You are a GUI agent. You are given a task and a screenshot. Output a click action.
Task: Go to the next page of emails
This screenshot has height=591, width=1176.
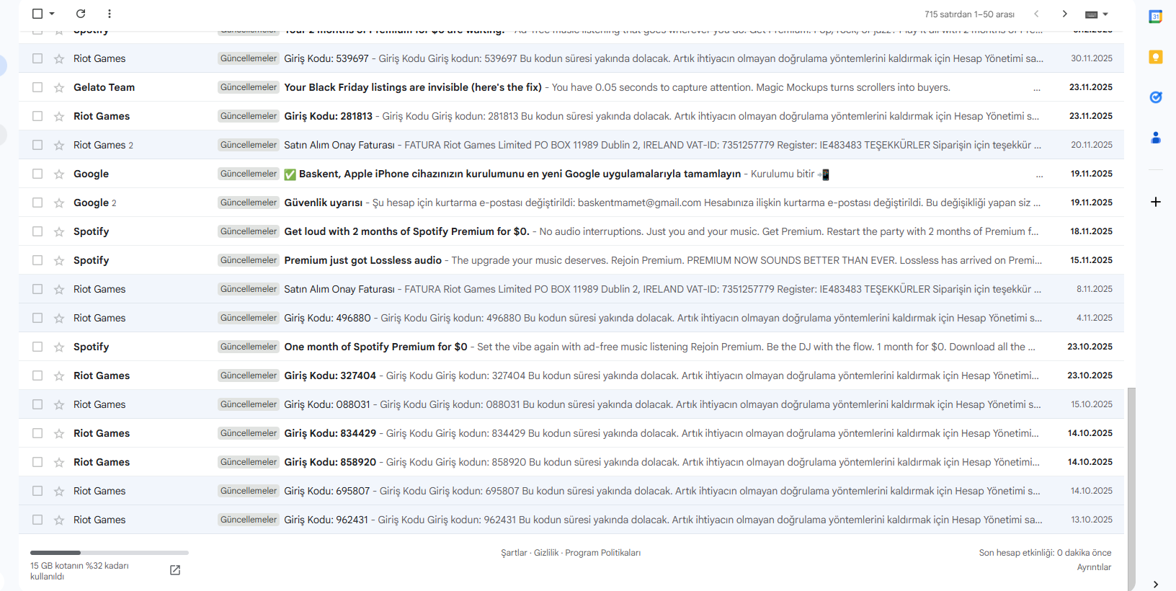pos(1064,14)
